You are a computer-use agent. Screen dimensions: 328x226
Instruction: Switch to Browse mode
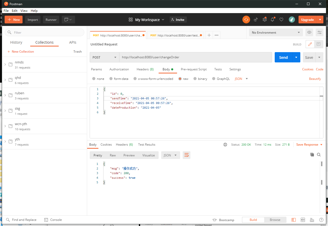point(275,220)
